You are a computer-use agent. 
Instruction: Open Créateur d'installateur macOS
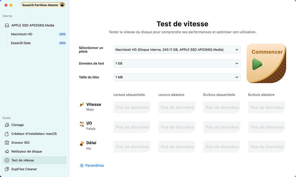[35, 134]
